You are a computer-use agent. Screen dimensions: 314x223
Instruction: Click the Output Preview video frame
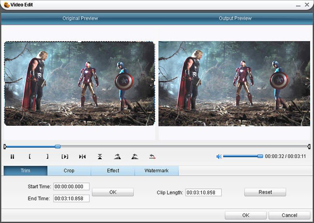(x=234, y=84)
